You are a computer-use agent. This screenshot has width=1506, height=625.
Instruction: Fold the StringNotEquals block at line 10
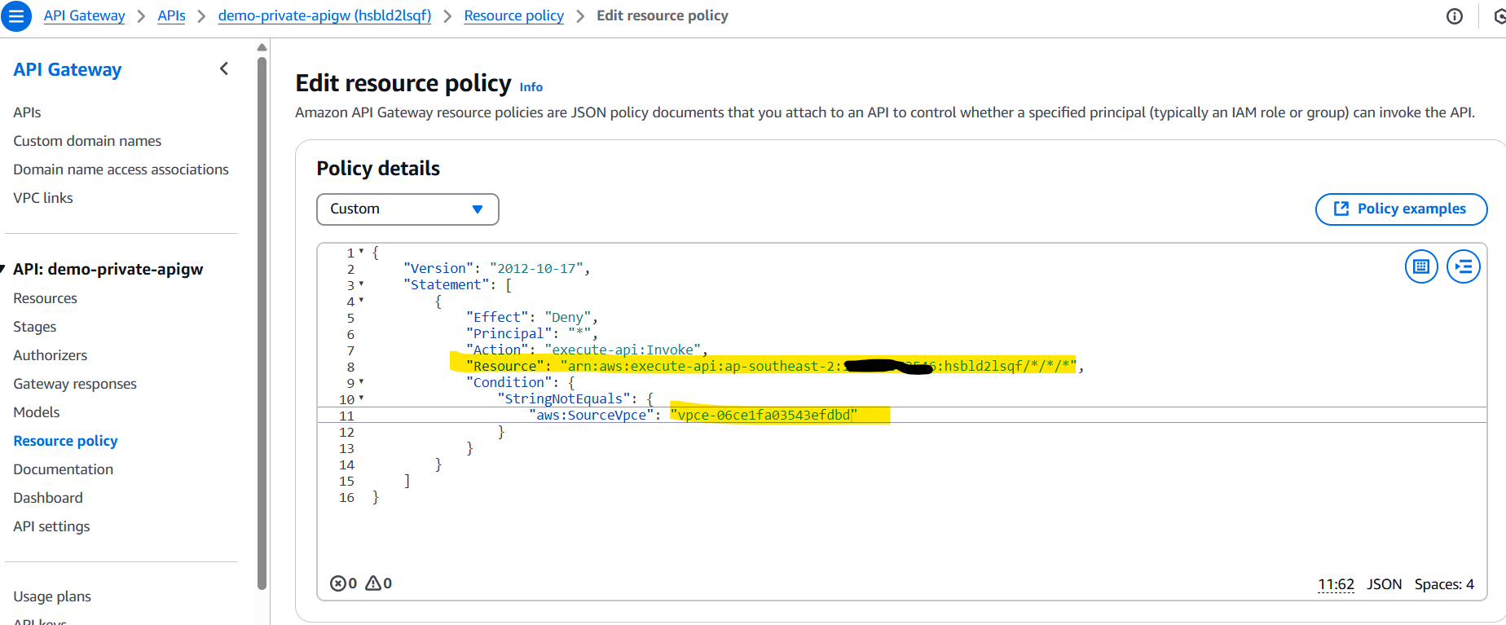(361, 398)
